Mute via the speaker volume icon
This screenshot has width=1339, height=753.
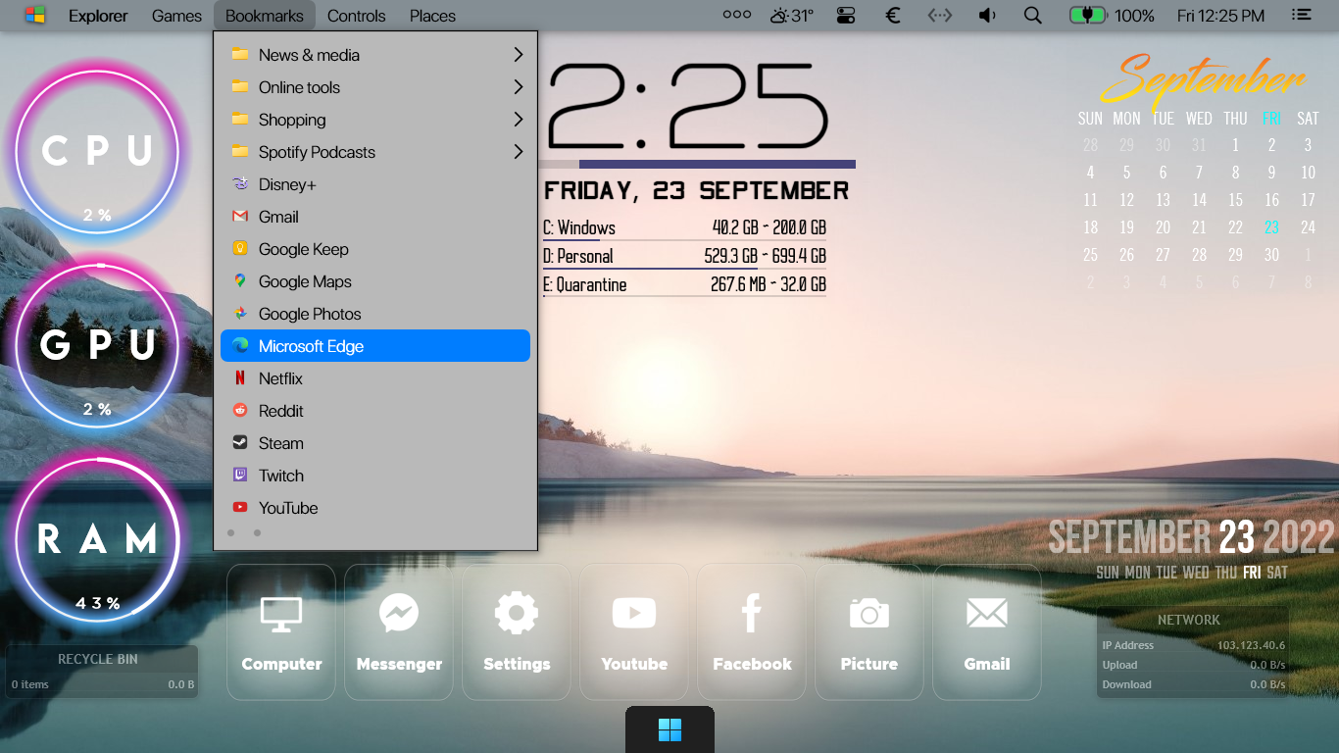[987, 16]
